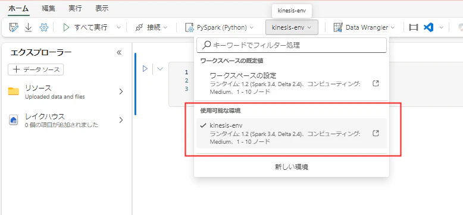The image size is (463, 215).
Task: Switch to the 編集 tab
Action: coord(49,8)
